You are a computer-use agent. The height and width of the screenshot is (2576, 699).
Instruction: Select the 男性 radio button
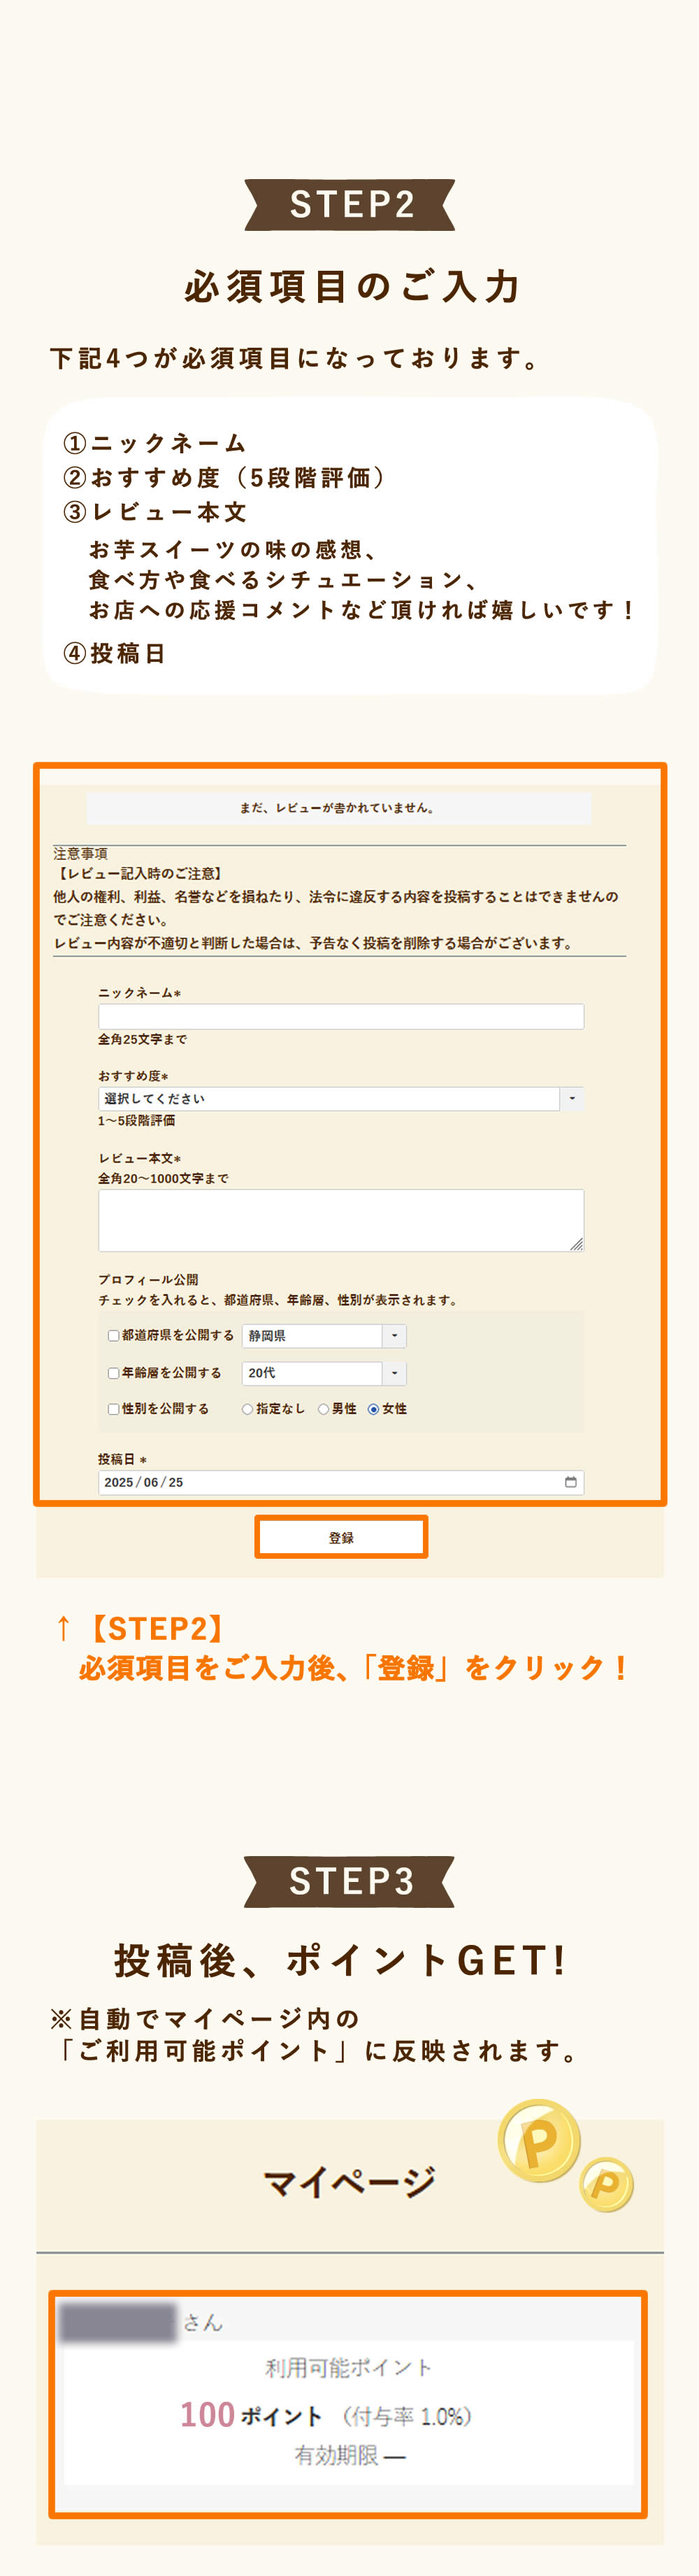click(x=324, y=1408)
